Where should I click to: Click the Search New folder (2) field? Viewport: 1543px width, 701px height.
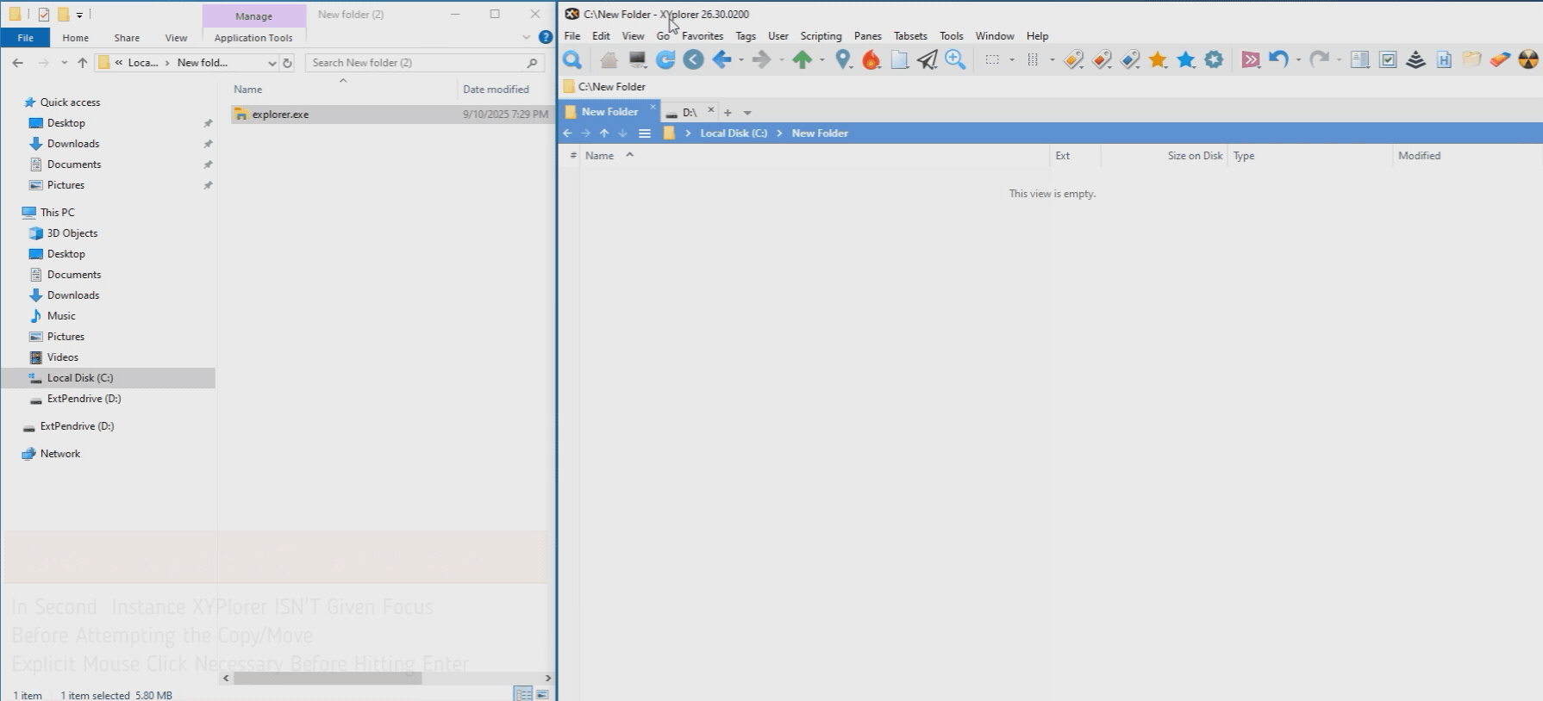pyautogui.click(x=416, y=63)
